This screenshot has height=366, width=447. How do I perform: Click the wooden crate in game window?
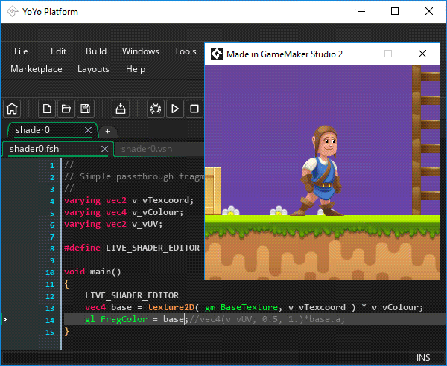[x=213, y=191]
